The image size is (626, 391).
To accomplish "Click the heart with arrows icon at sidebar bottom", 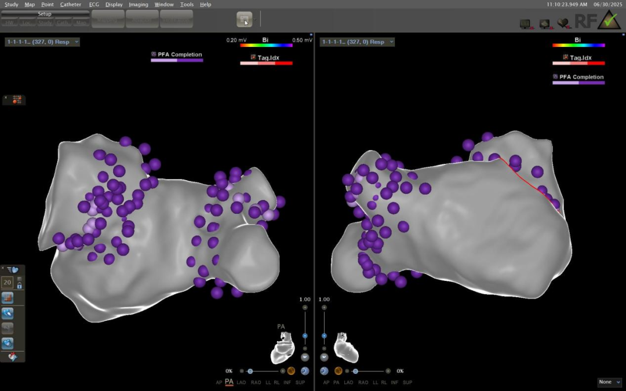I will tap(12, 357).
